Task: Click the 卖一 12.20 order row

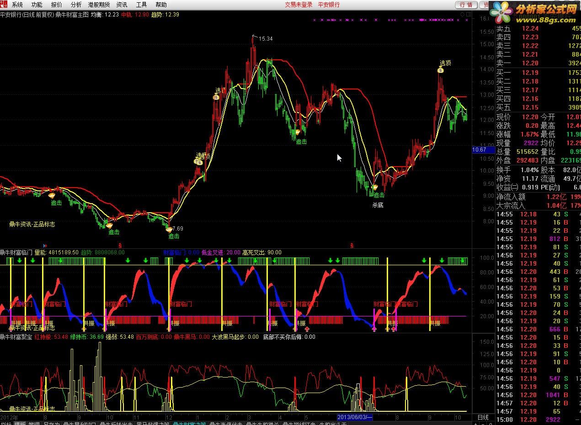Action: 538,63
